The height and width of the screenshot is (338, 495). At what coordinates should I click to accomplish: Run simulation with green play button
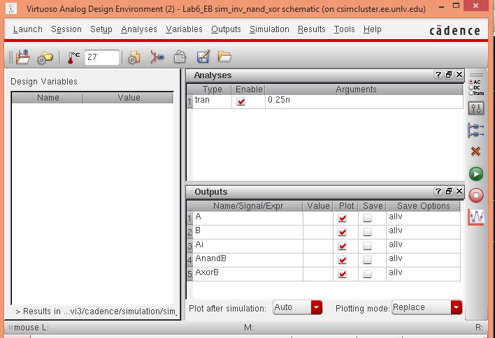tap(476, 174)
